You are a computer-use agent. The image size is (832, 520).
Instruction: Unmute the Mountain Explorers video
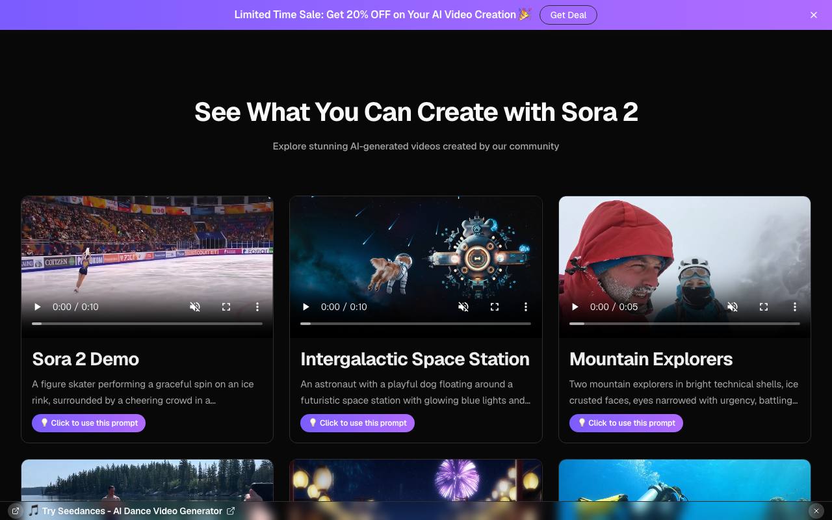[x=733, y=307]
